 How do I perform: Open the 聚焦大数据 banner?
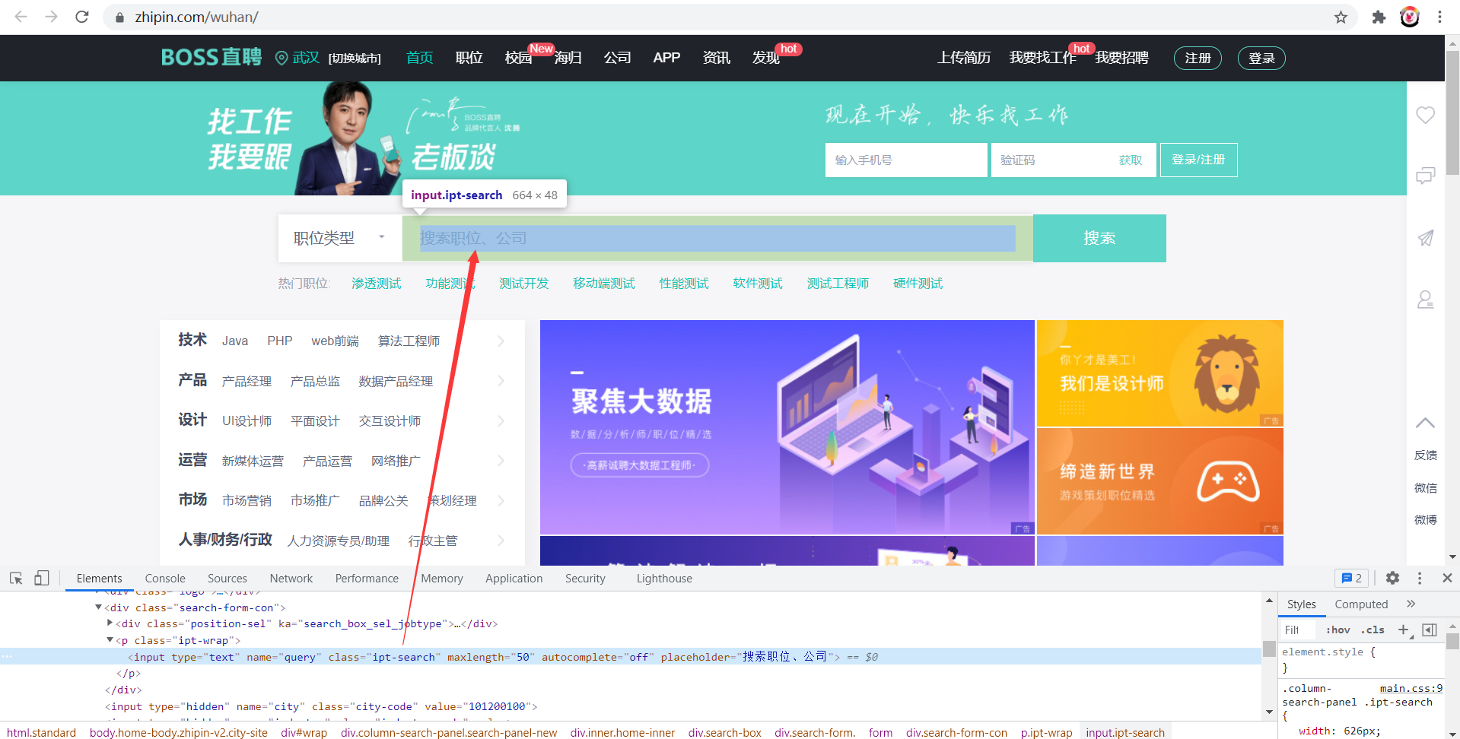787,427
